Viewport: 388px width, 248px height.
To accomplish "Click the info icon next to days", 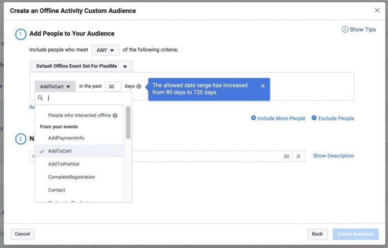I will 139,87.
